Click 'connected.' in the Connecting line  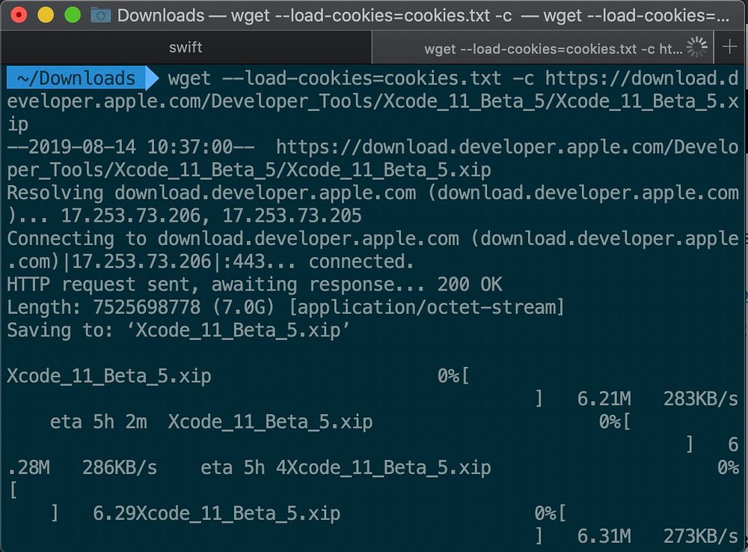[361, 261]
